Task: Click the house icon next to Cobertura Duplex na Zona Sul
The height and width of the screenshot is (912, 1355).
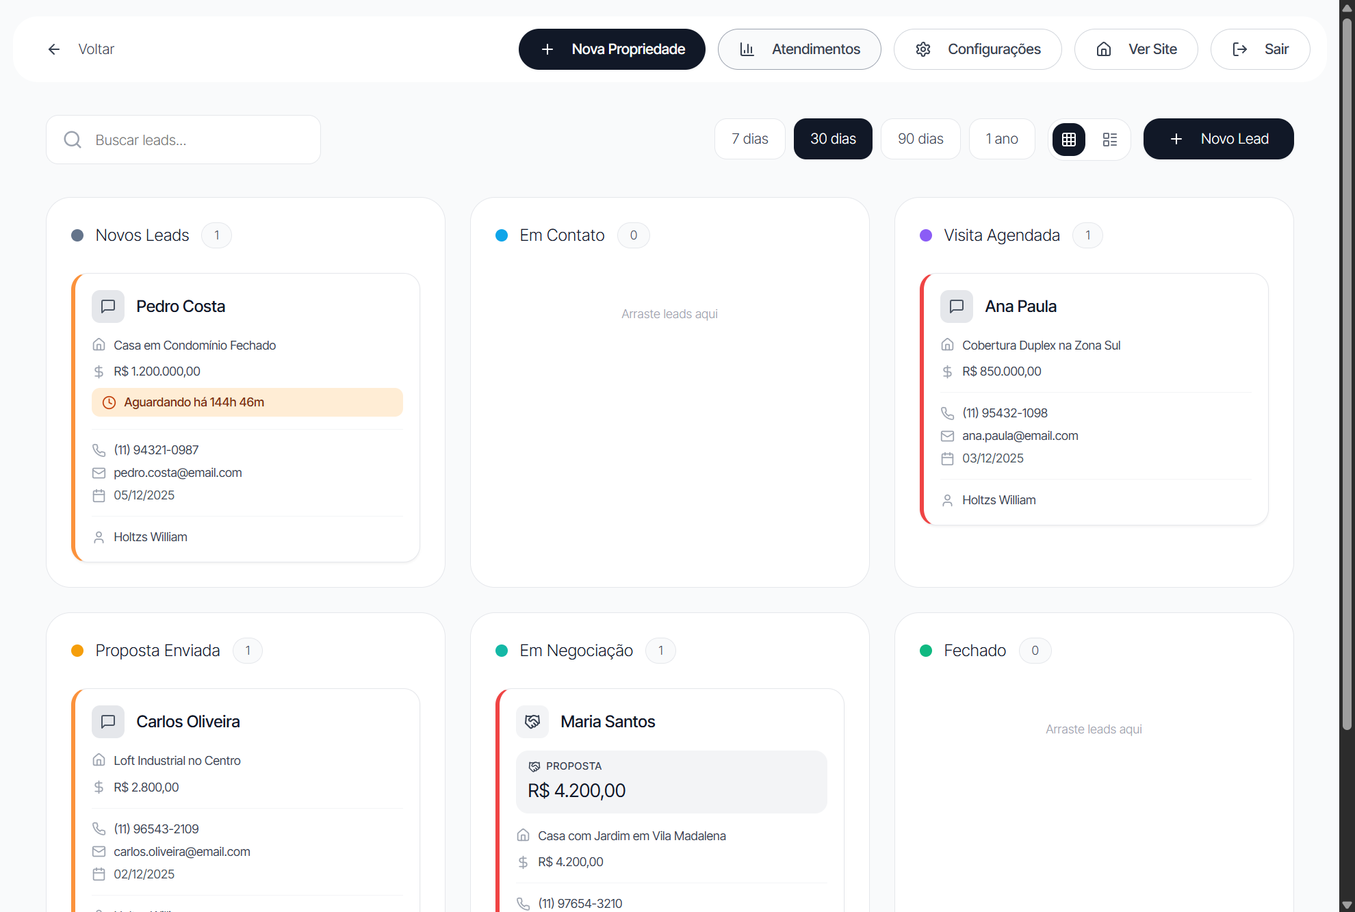Action: [947, 345]
